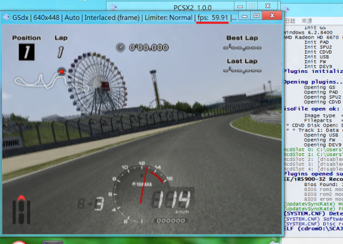The width and height of the screenshot is (343, 244).
Task: Select the Opening CDVD log line
Action: click(323, 102)
